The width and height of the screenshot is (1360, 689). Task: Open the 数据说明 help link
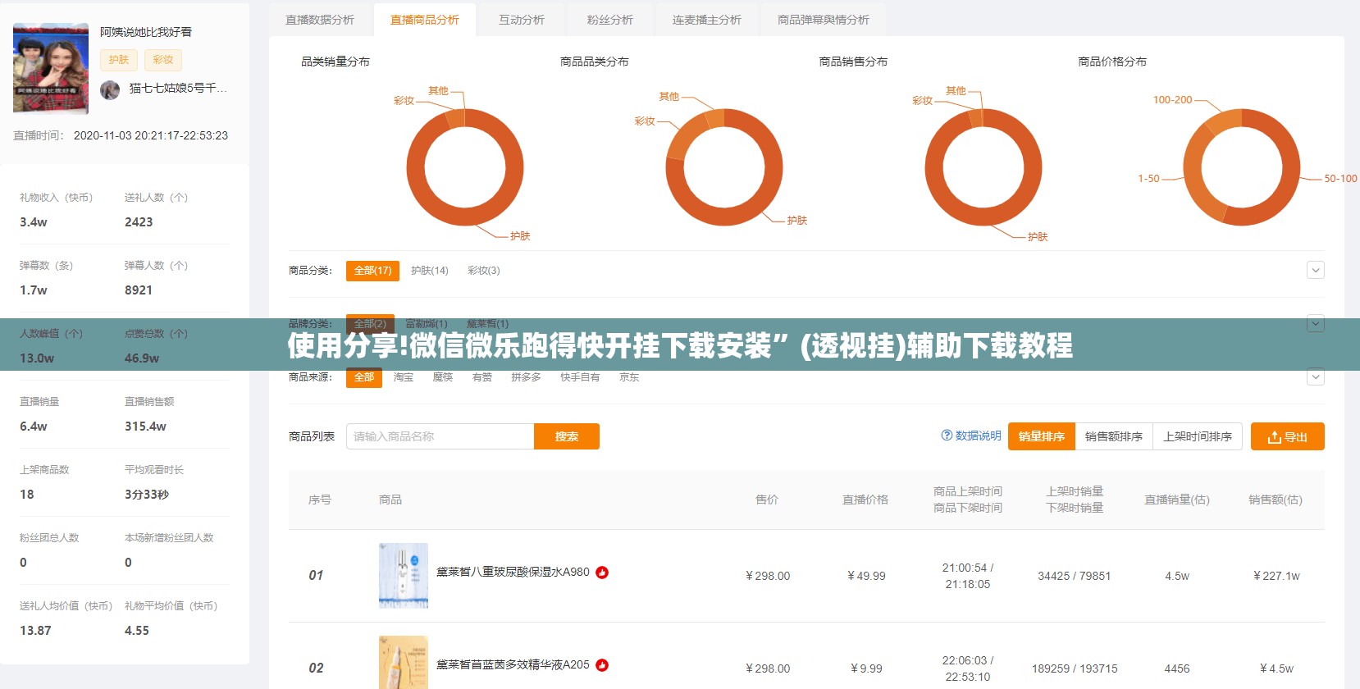[971, 436]
